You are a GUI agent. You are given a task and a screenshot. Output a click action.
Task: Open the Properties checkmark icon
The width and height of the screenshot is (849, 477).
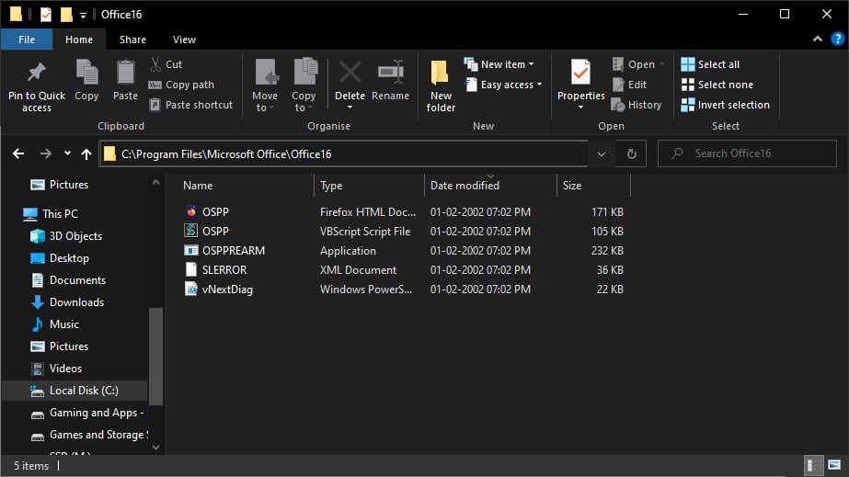(x=580, y=73)
